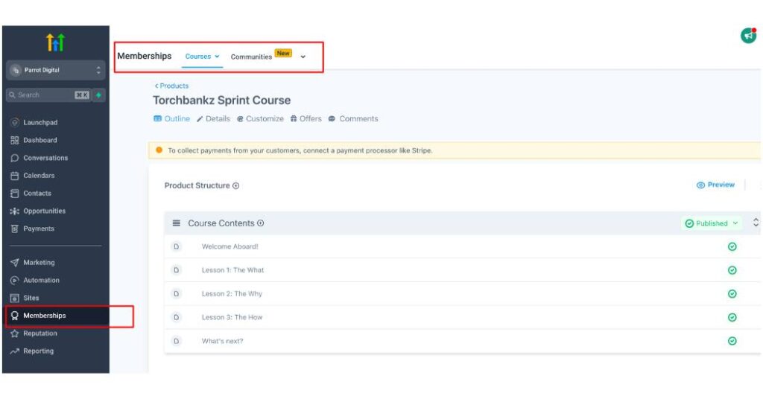Open the Comments tab
763x399 pixels.
click(352, 118)
